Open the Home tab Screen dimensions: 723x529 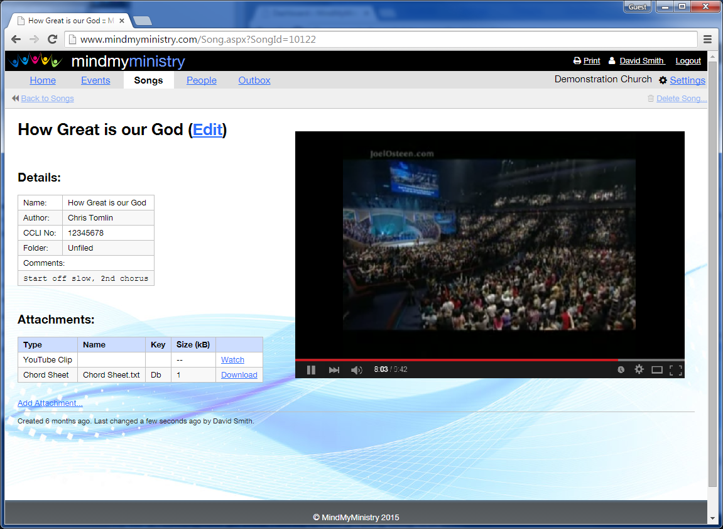tap(43, 80)
